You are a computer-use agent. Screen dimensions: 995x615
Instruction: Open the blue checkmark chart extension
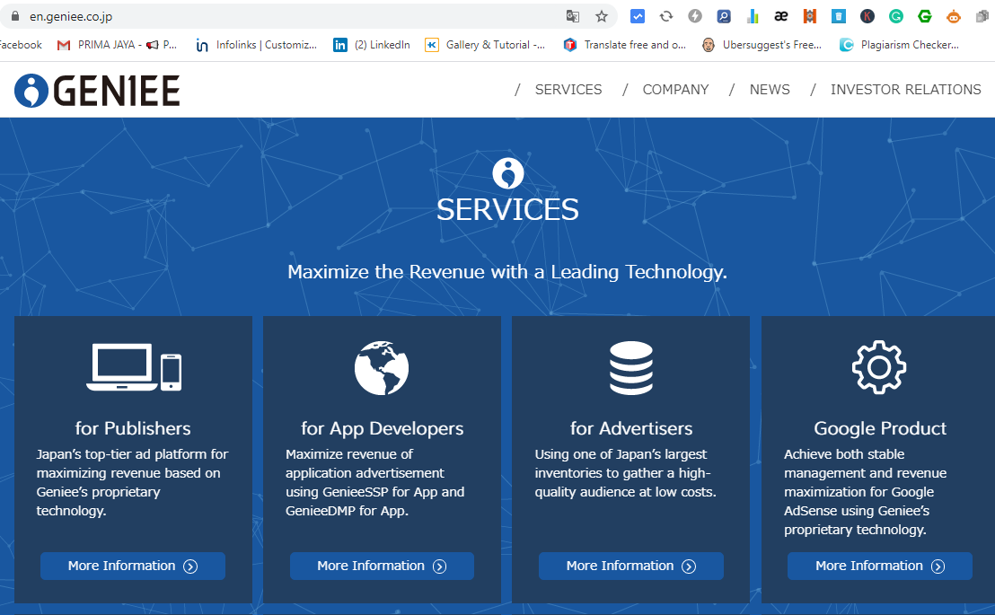pos(637,16)
